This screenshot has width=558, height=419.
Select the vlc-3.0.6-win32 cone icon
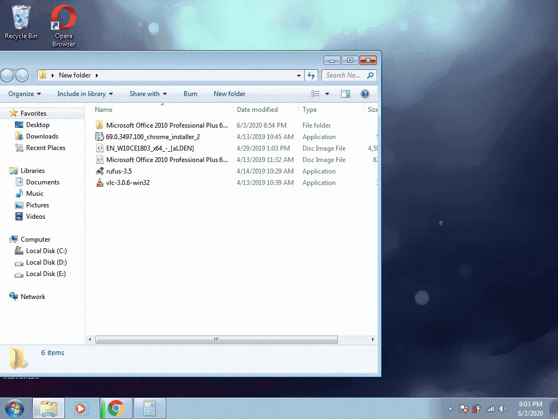[100, 182]
